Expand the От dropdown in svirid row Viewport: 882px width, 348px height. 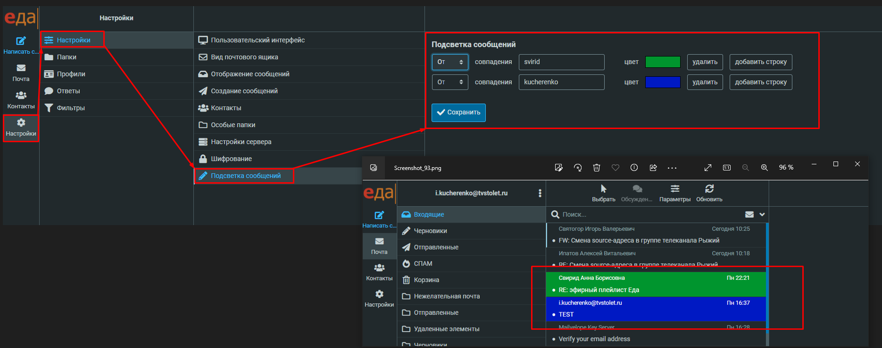[450, 62]
